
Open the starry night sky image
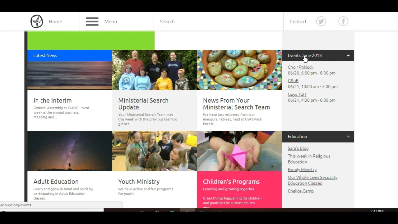70,151
